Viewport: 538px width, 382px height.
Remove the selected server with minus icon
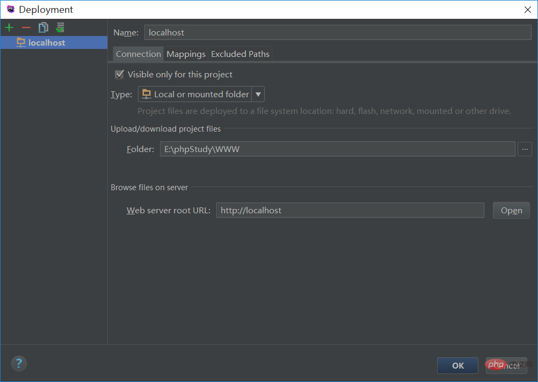click(x=26, y=27)
